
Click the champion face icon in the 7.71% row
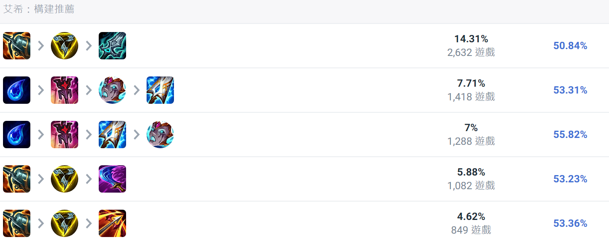click(x=112, y=90)
